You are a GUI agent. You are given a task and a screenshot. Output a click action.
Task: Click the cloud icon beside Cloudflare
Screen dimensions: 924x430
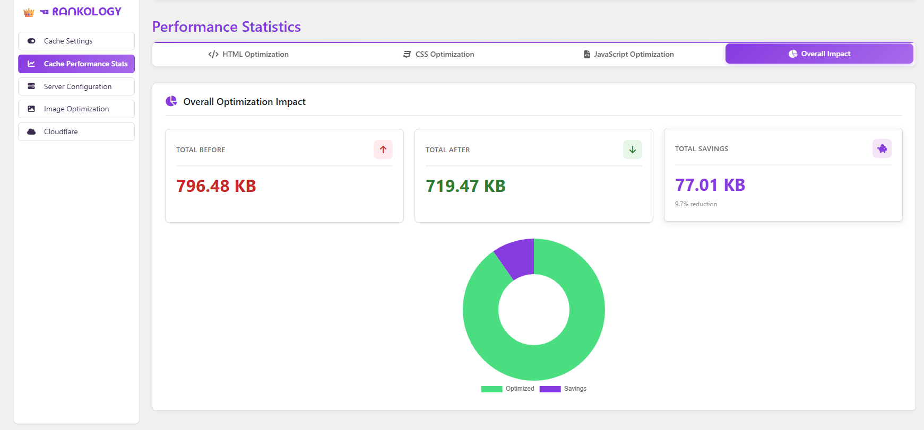point(31,131)
